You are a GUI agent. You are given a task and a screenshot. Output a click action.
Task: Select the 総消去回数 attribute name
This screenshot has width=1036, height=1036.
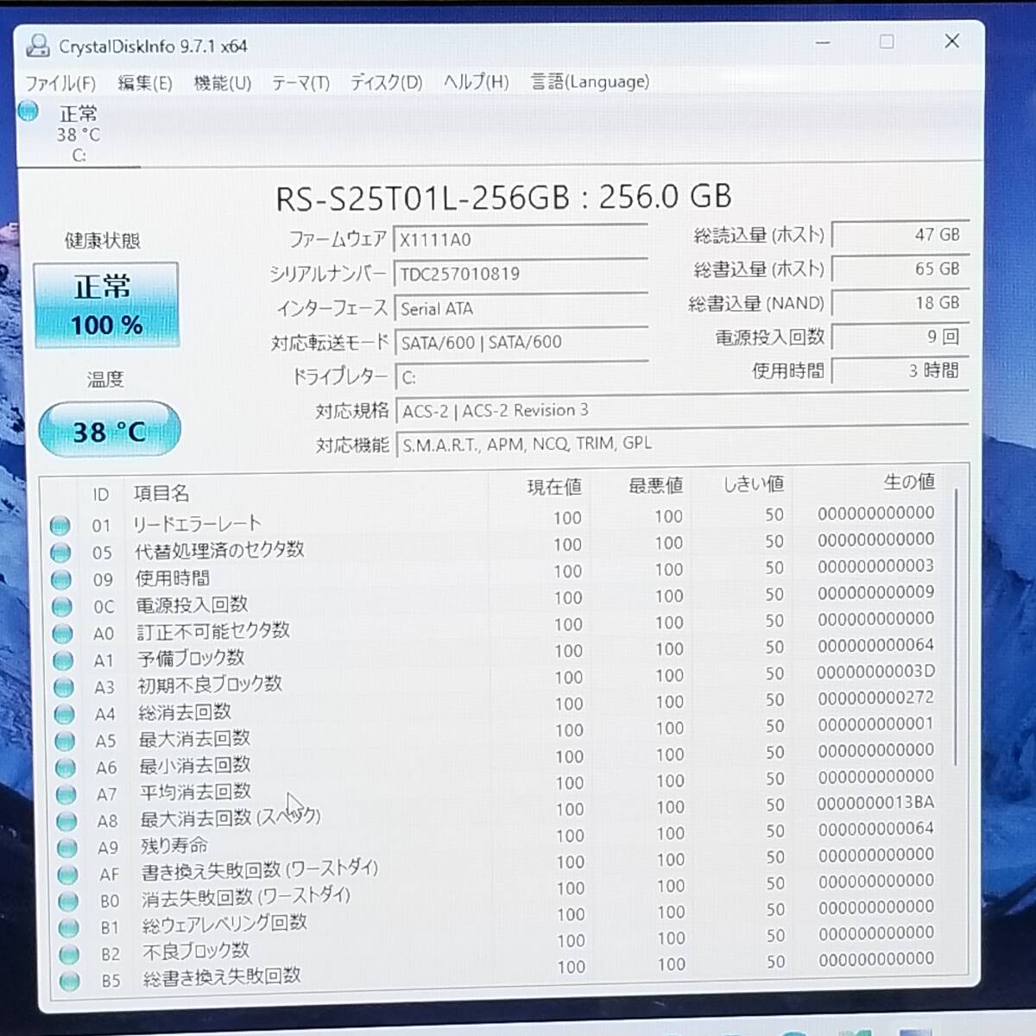point(185,711)
